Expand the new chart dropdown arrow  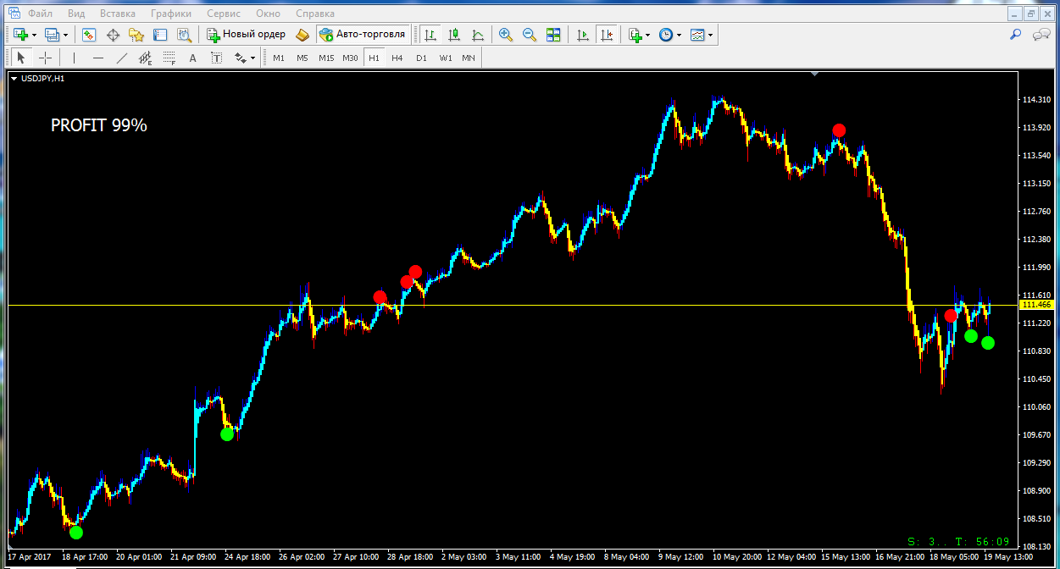(34, 35)
